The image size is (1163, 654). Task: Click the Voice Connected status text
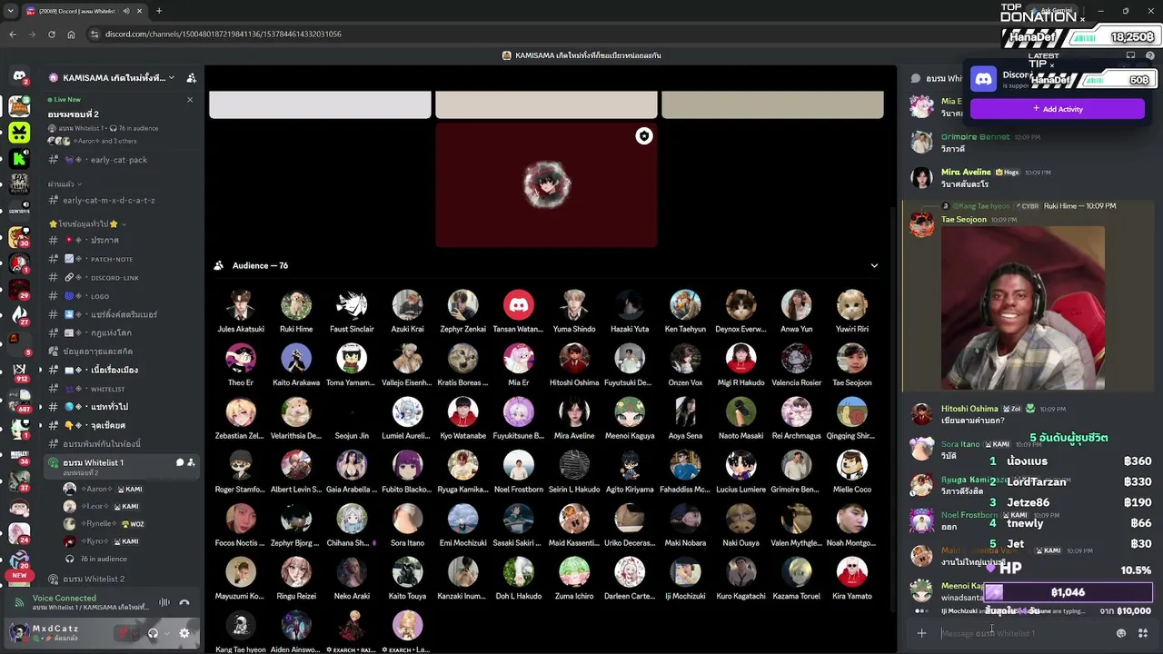(x=65, y=598)
